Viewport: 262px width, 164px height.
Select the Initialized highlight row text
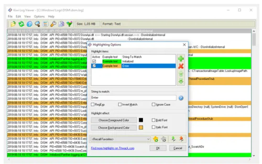click(x=128, y=61)
